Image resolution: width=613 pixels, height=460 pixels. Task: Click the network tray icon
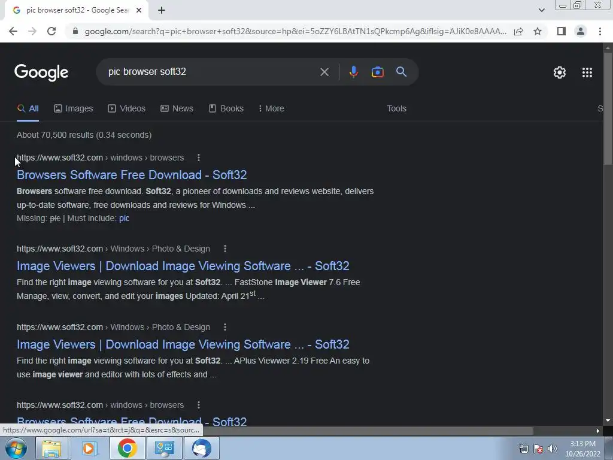(x=524, y=449)
